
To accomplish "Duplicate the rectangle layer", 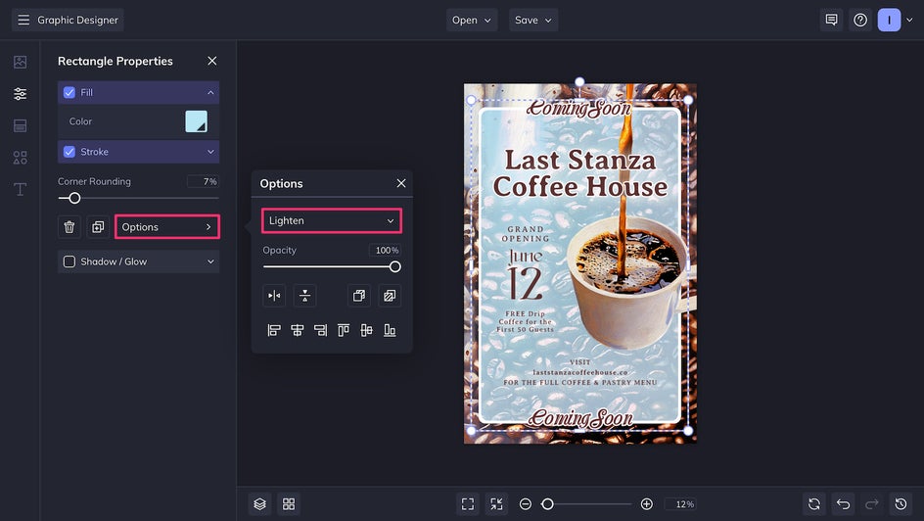I will point(98,227).
